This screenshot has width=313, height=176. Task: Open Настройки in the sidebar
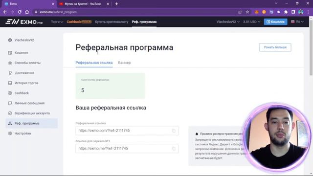pos(20,133)
